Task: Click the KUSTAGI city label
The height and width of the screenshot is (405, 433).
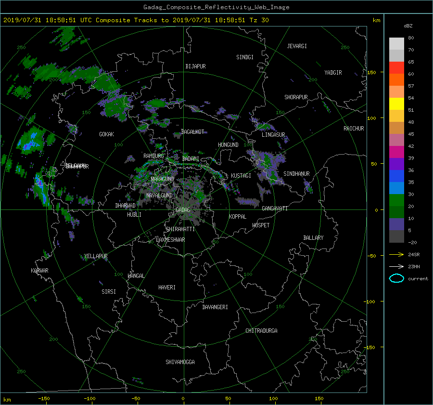Action: pos(241,176)
